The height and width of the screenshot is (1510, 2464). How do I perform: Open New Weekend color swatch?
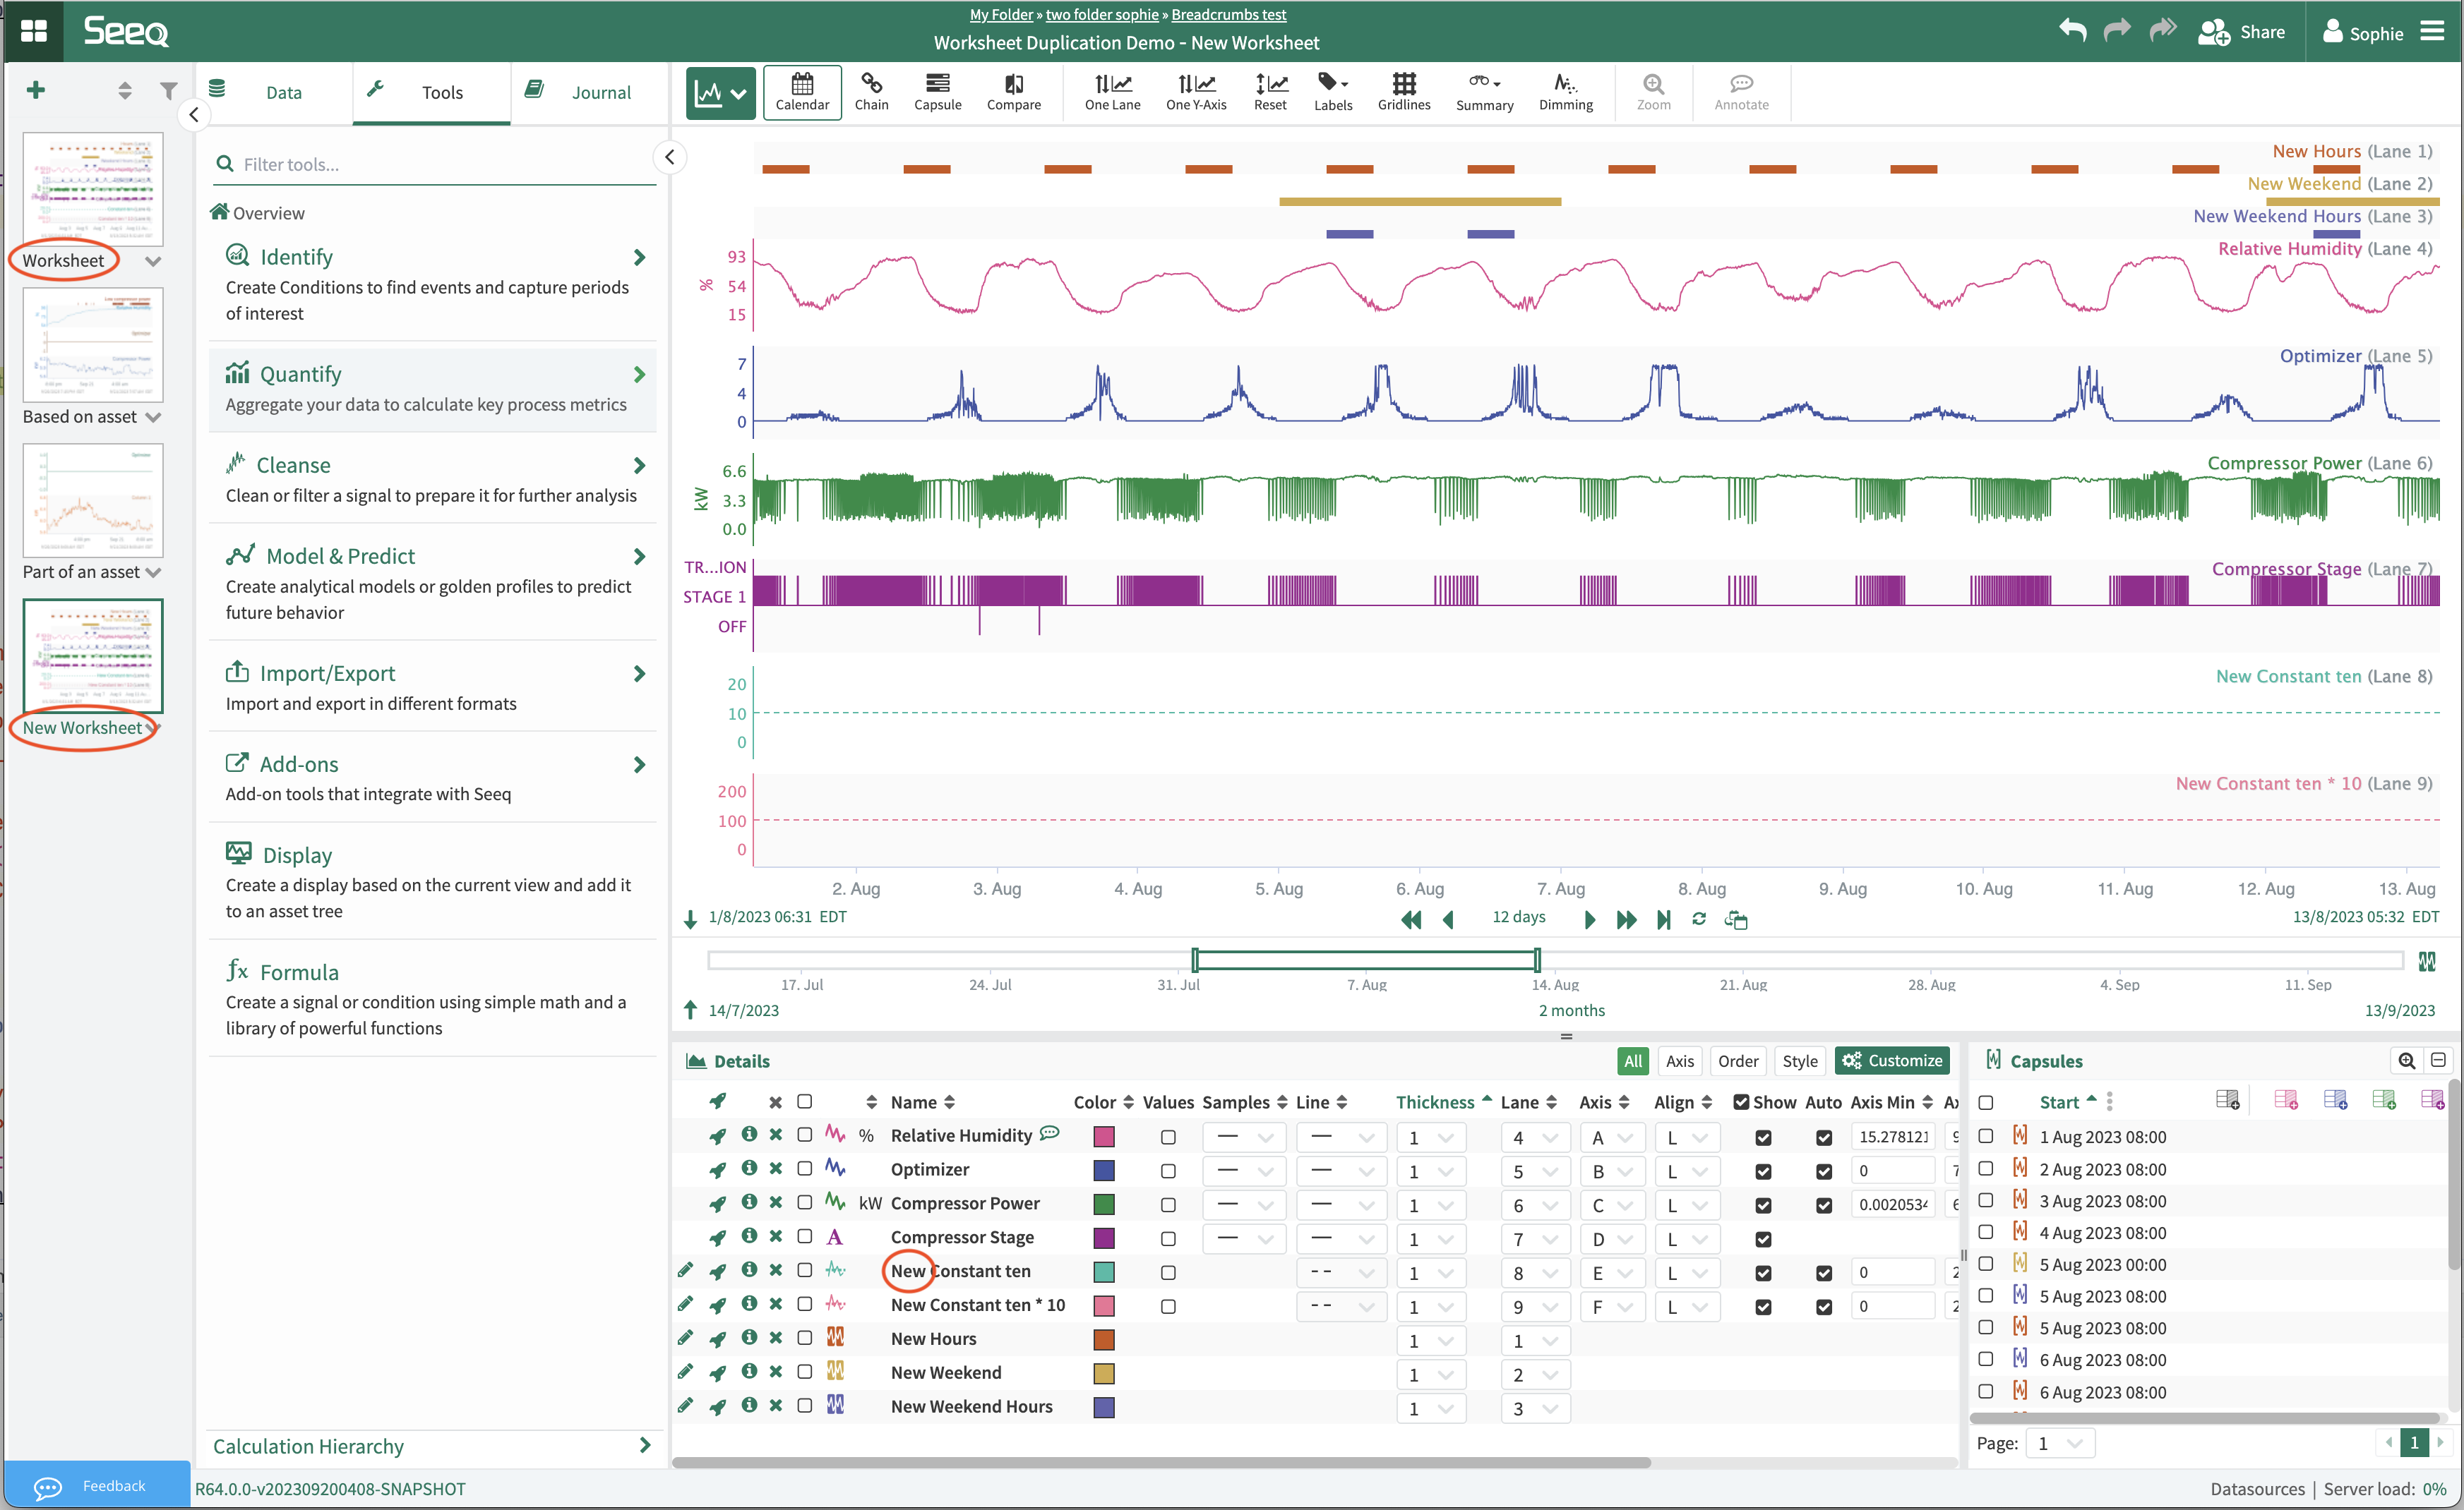point(1104,1374)
